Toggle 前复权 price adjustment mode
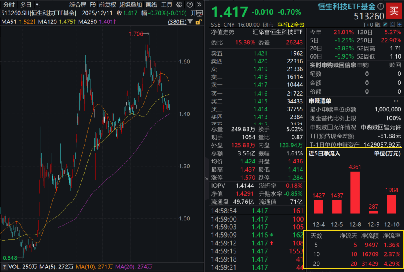The height and width of the screenshot is (272, 404). (108, 5)
